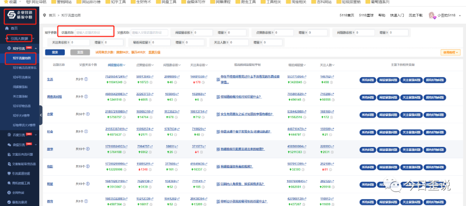The height and width of the screenshot is (206, 466).
Task: Sort by 最近阅读量 column header
Action: tap(297, 65)
